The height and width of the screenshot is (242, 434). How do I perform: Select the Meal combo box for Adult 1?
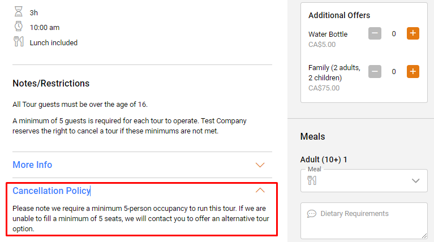pos(364,180)
